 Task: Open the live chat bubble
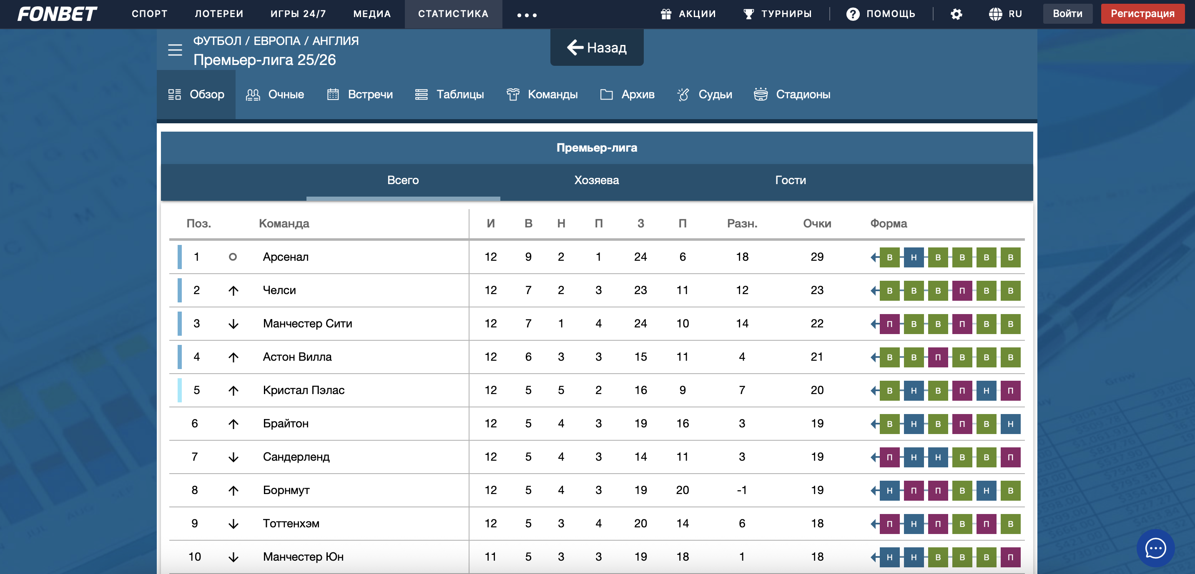[1155, 548]
